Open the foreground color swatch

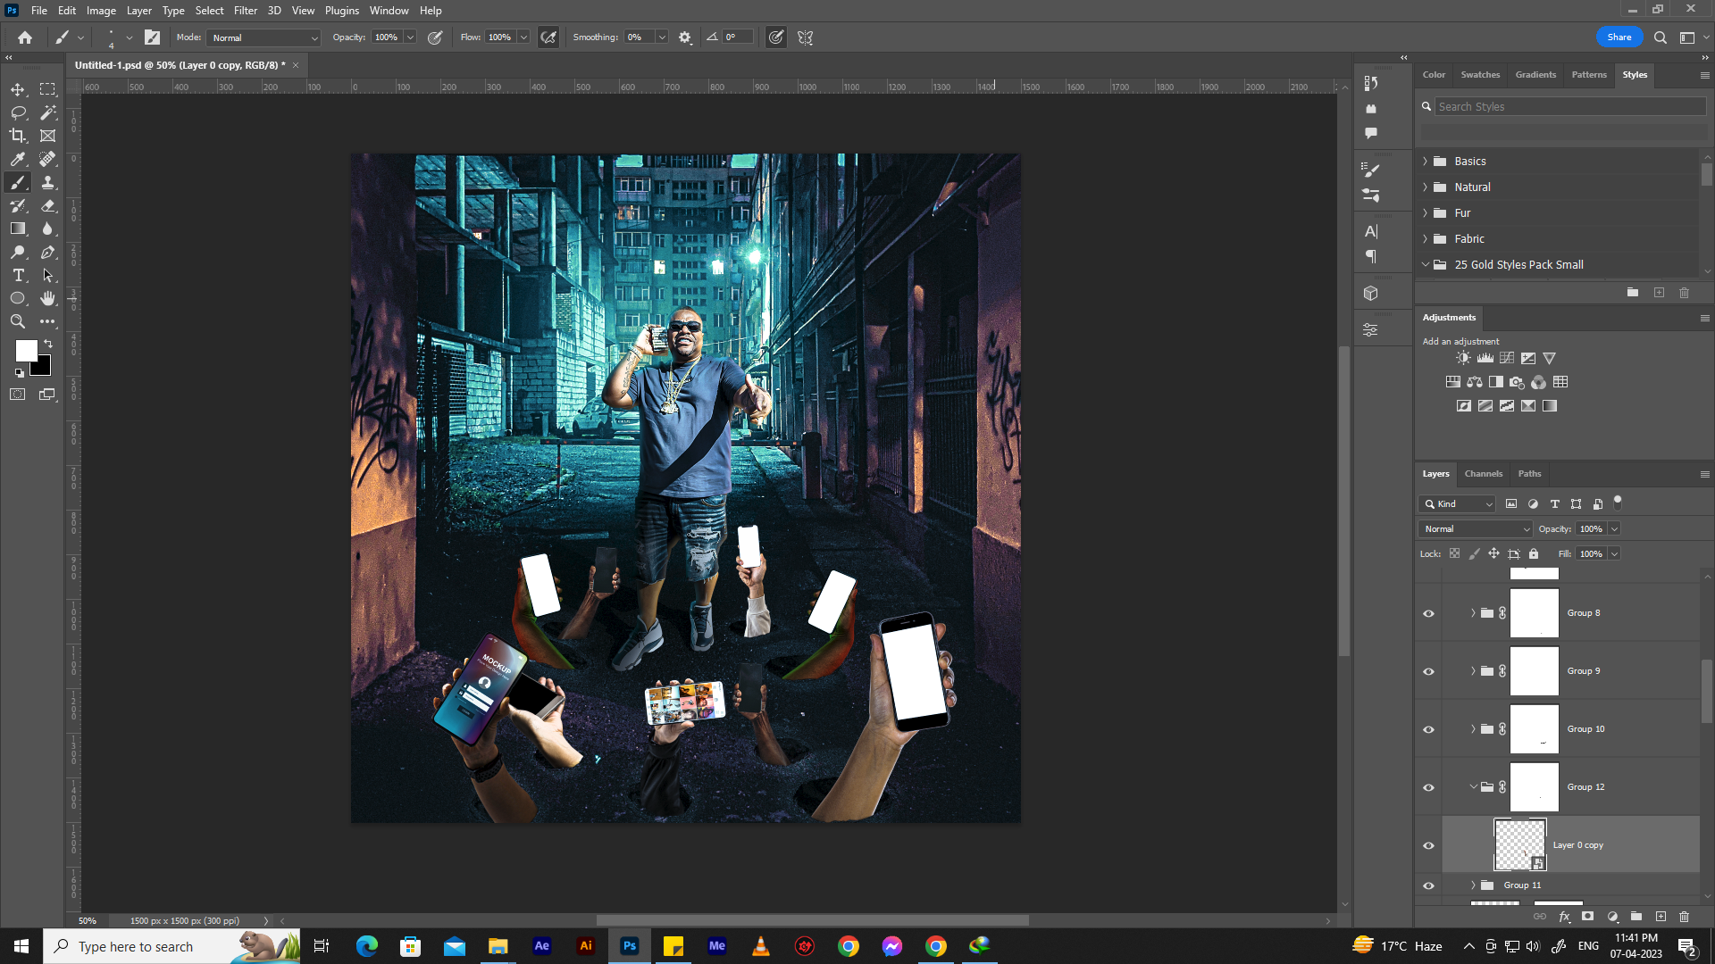click(x=26, y=350)
